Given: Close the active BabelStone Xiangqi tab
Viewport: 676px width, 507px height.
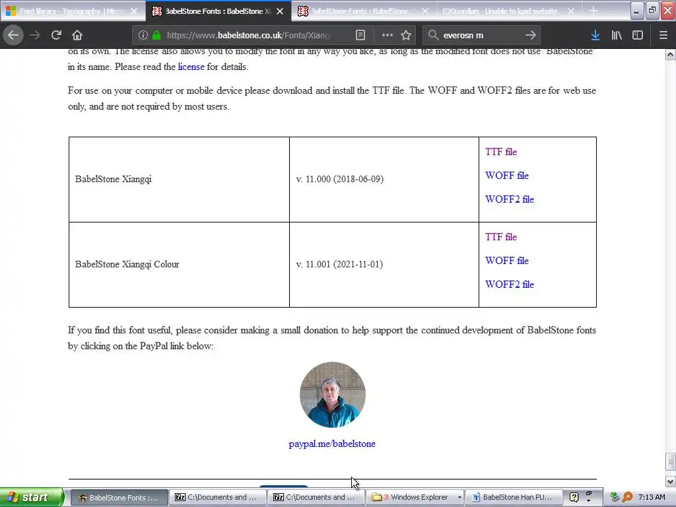Looking at the screenshot, I should click(280, 11).
